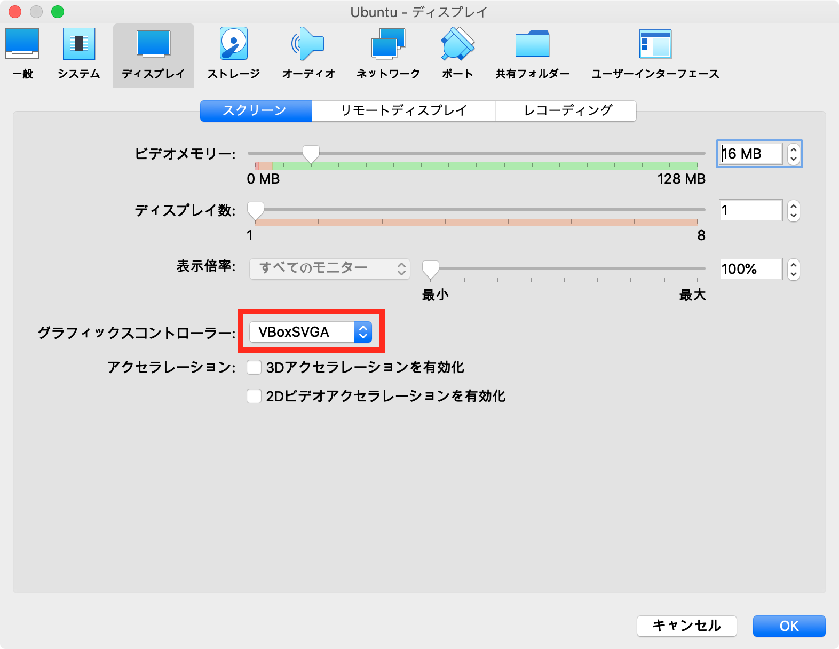Open the ユーザーインターフェース settings icon

point(655,54)
